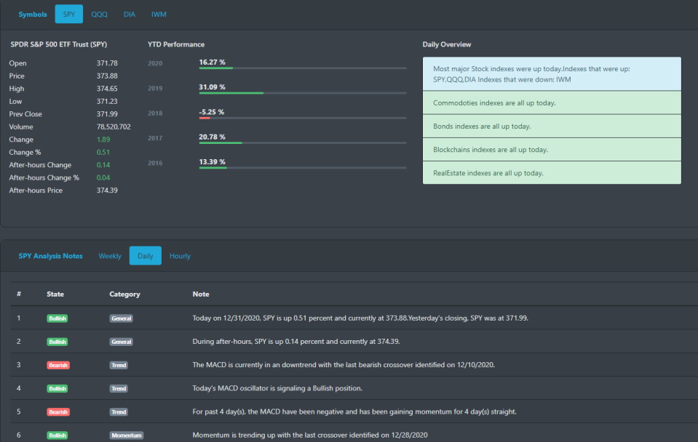The image size is (698, 442).
Task: Click the Bullish badge in row 1
Action: click(57, 318)
